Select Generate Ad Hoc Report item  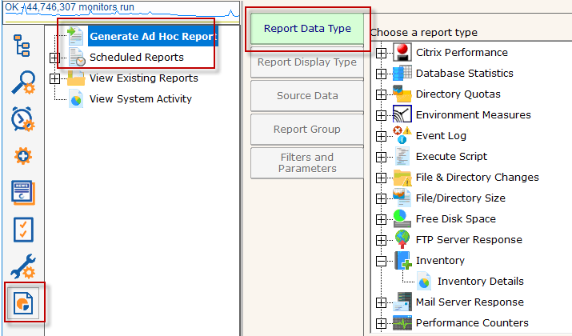point(152,36)
